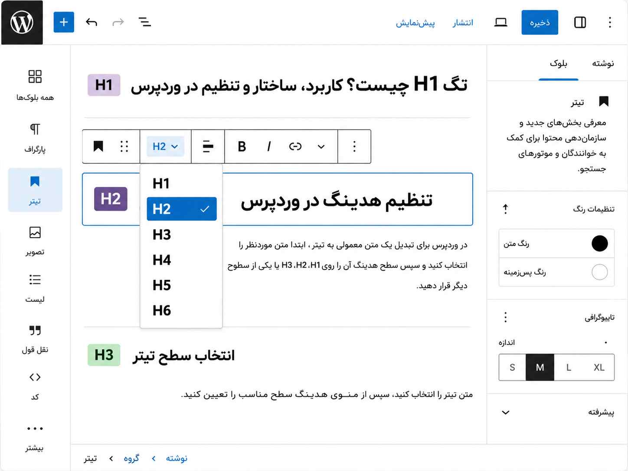Viewport: 628px width, 471px height.
Task: Select H3 from heading level menu
Action: click(x=181, y=235)
